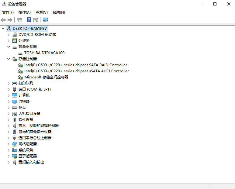Click the 软件设备 icon
This screenshot has width=235, height=189.
point(15,120)
